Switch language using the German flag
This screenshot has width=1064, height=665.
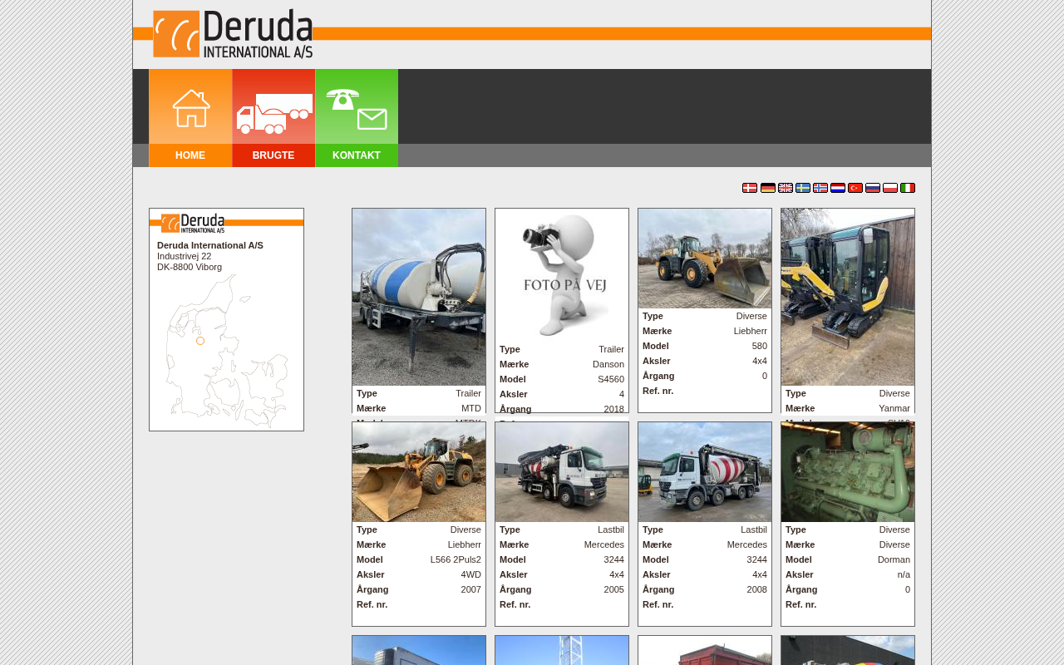click(768, 188)
